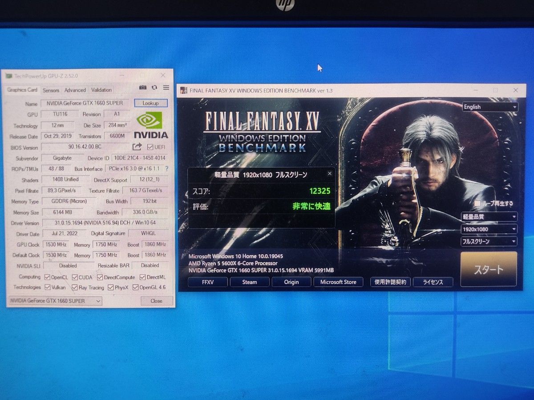The height and width of the screenshot is (400, 534).
Task: Click the 使用許諾契約 button
Action: [390, 282]
